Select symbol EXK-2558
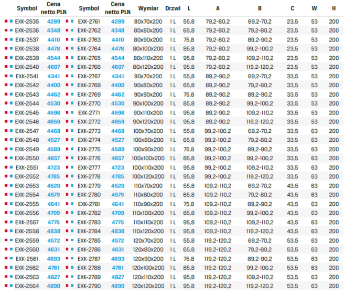The height and width of the screenshot is (294, 344). click(27, 231)
